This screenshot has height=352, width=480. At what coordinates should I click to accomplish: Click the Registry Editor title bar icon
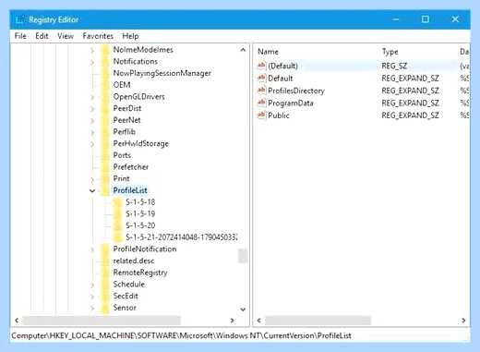click(x=19, y=19)
